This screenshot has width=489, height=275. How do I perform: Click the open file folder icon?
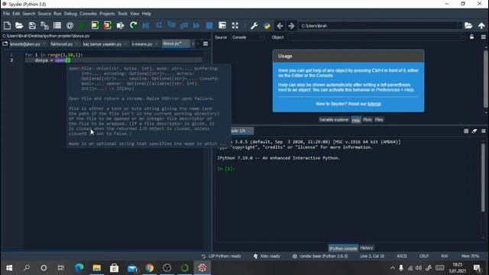coord(19,25)
